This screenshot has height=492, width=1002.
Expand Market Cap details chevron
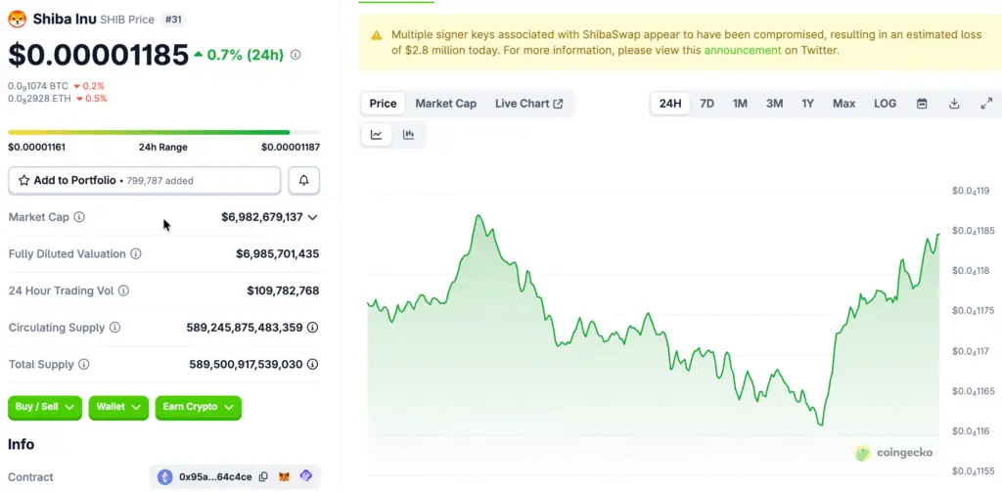313,217
